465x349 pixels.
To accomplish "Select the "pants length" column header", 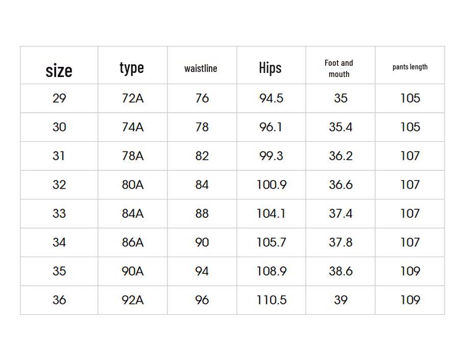I will point(410,67).
